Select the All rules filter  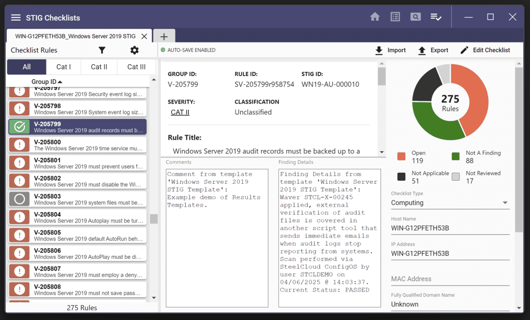[x=26, y=66]
